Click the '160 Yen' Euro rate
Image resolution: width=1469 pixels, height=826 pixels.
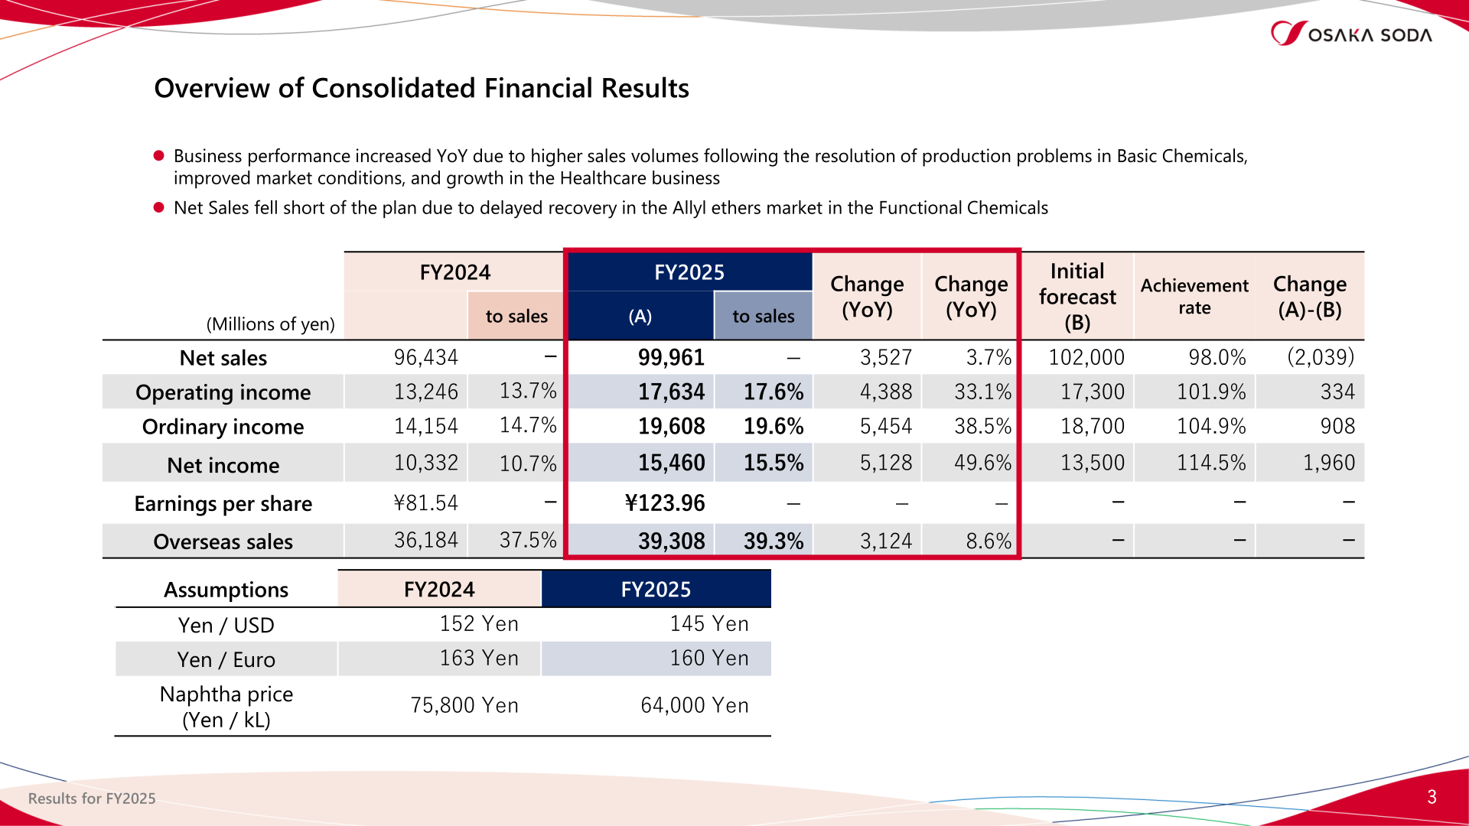(709, 658)
